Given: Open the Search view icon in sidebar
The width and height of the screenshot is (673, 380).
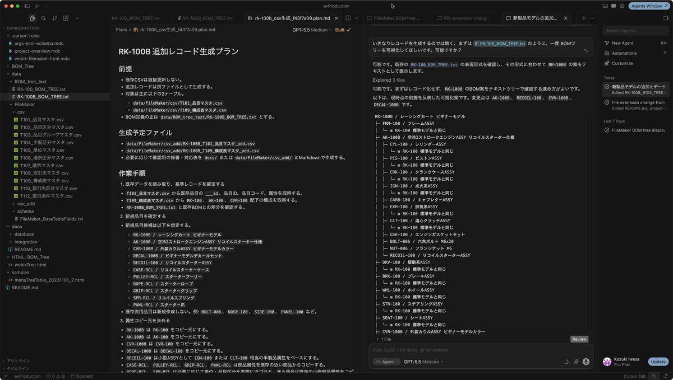Looking at the screenshot, I should (44, 18).
